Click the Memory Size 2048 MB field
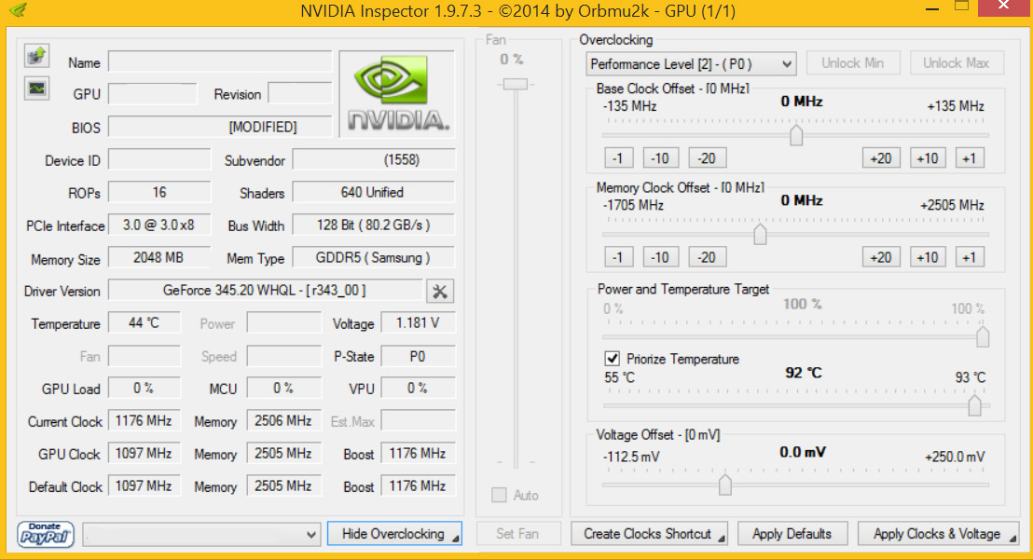The image size is (1033, 560). click(159, 257)
